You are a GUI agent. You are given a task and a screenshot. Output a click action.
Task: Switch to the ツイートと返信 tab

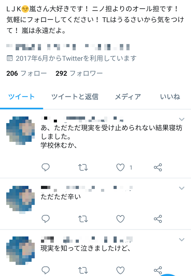tap(75, 97)
